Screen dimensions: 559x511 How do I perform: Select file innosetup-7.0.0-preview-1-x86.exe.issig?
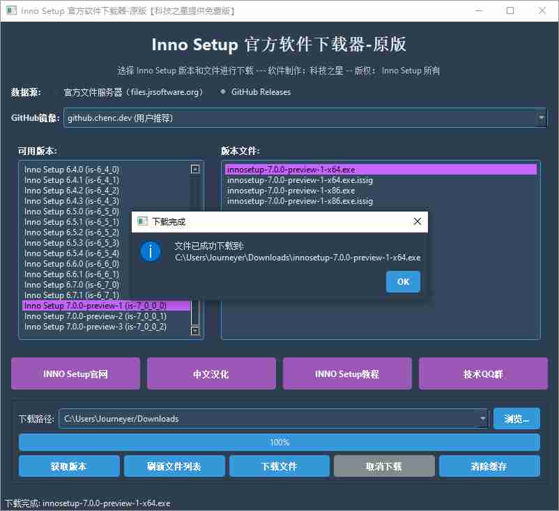pos(381,201)
